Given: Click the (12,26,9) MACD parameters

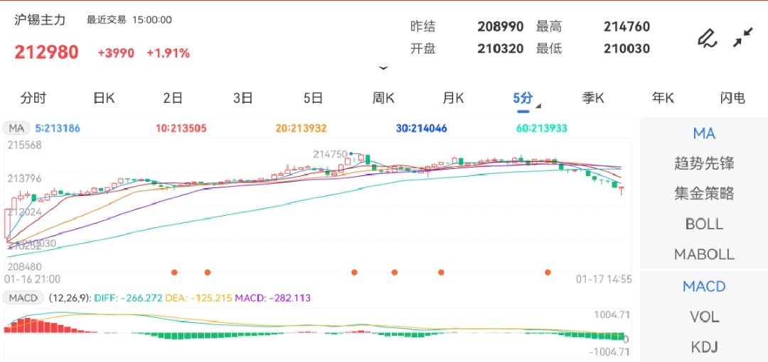Looking at the screenshot, I should click(69, 298).
